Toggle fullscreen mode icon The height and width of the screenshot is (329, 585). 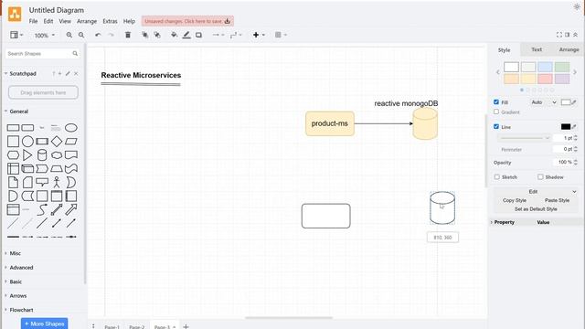click(x=558, y=35)
